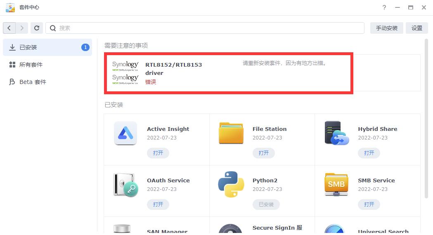Minimize the Package Center window

398,7
